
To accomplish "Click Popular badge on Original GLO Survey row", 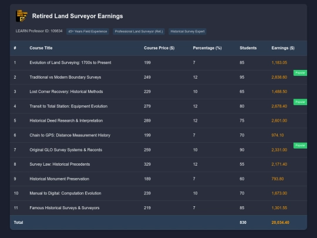I will click(300, 146).
